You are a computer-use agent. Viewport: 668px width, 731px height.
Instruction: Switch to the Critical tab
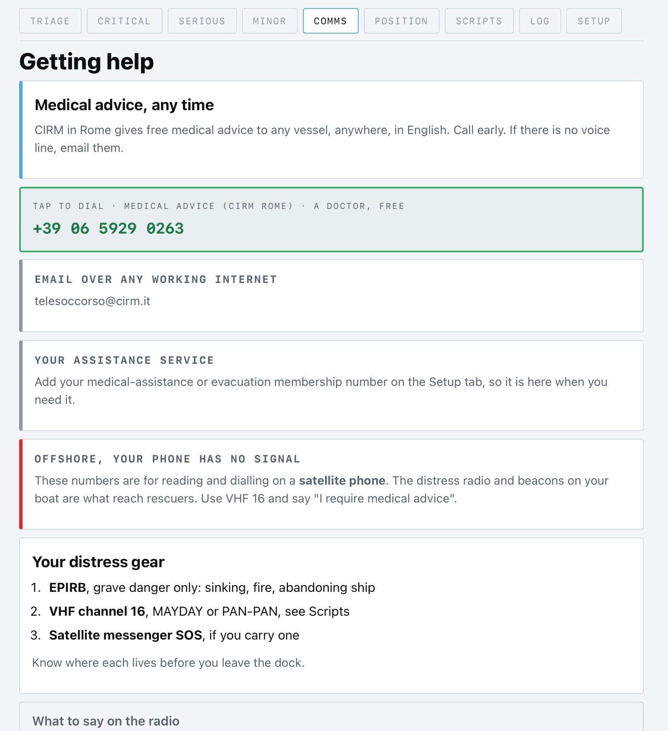124,21
